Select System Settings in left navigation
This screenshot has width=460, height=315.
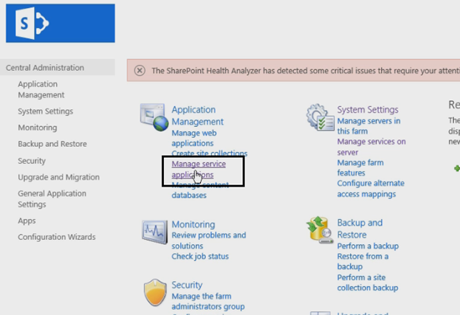46,111
